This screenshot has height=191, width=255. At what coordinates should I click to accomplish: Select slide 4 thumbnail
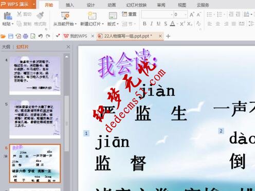point(35,76)
